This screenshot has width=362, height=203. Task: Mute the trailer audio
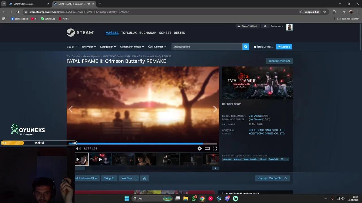coord(79,148)
